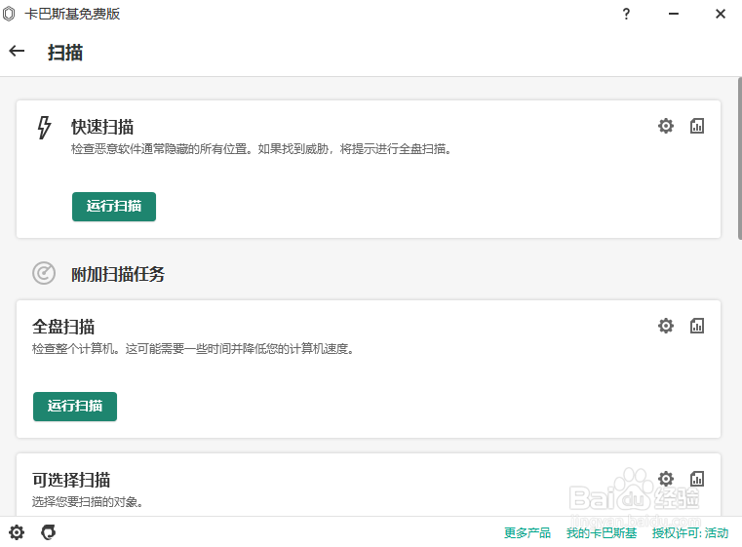Image resolution: width=742 pixels, height=547 pixels.
Task: Click the 附加扫描任务 radar icon
Action: [44, 273]
